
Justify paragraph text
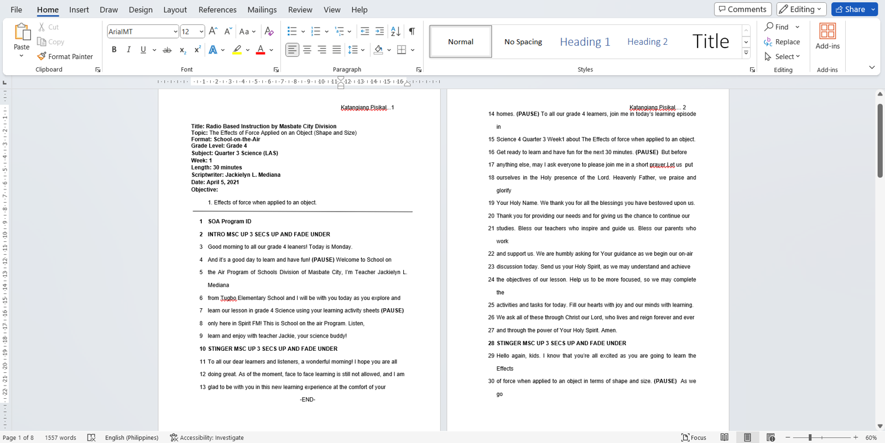tap(336, 50)
